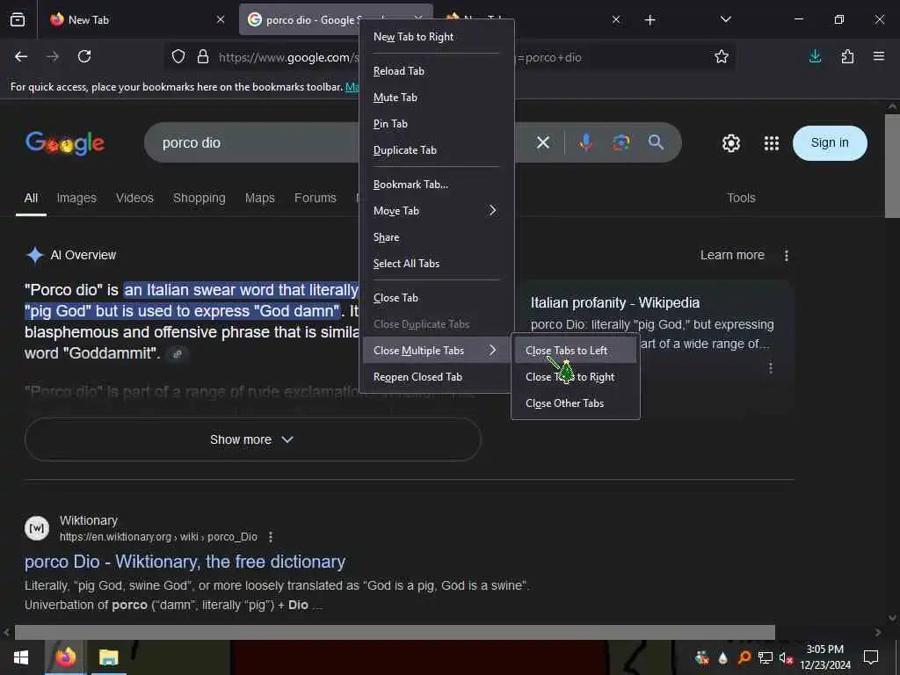
Task: Choose Select All Tabs
Action: point(436,264)
